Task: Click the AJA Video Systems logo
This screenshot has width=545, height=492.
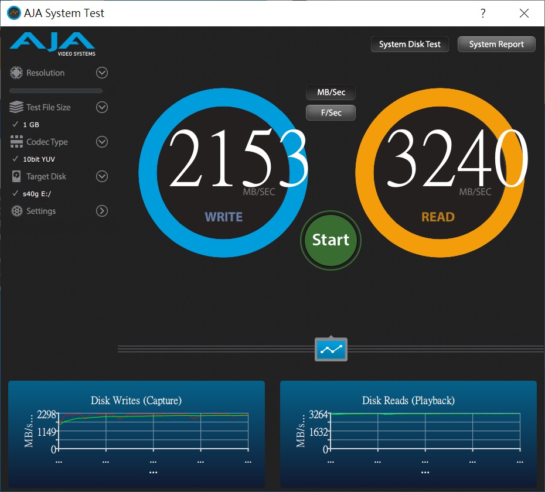Action: (x=53, y=44)
